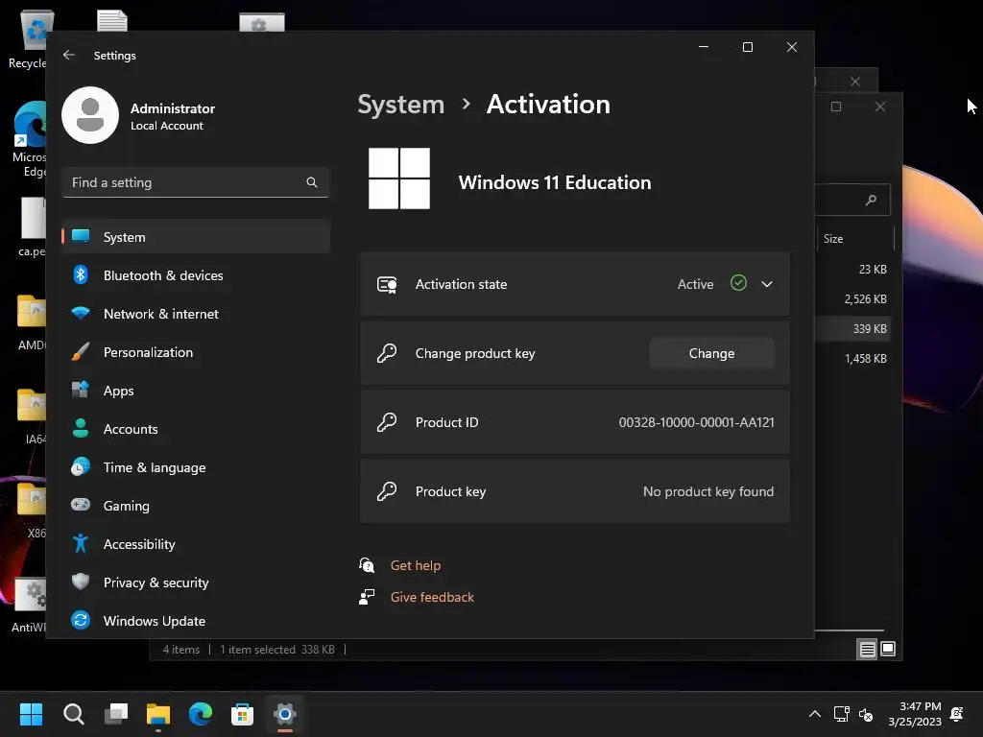Open Microsoft Store from the taskbar
The image size is (983, 737).
[x=243, y=714]
